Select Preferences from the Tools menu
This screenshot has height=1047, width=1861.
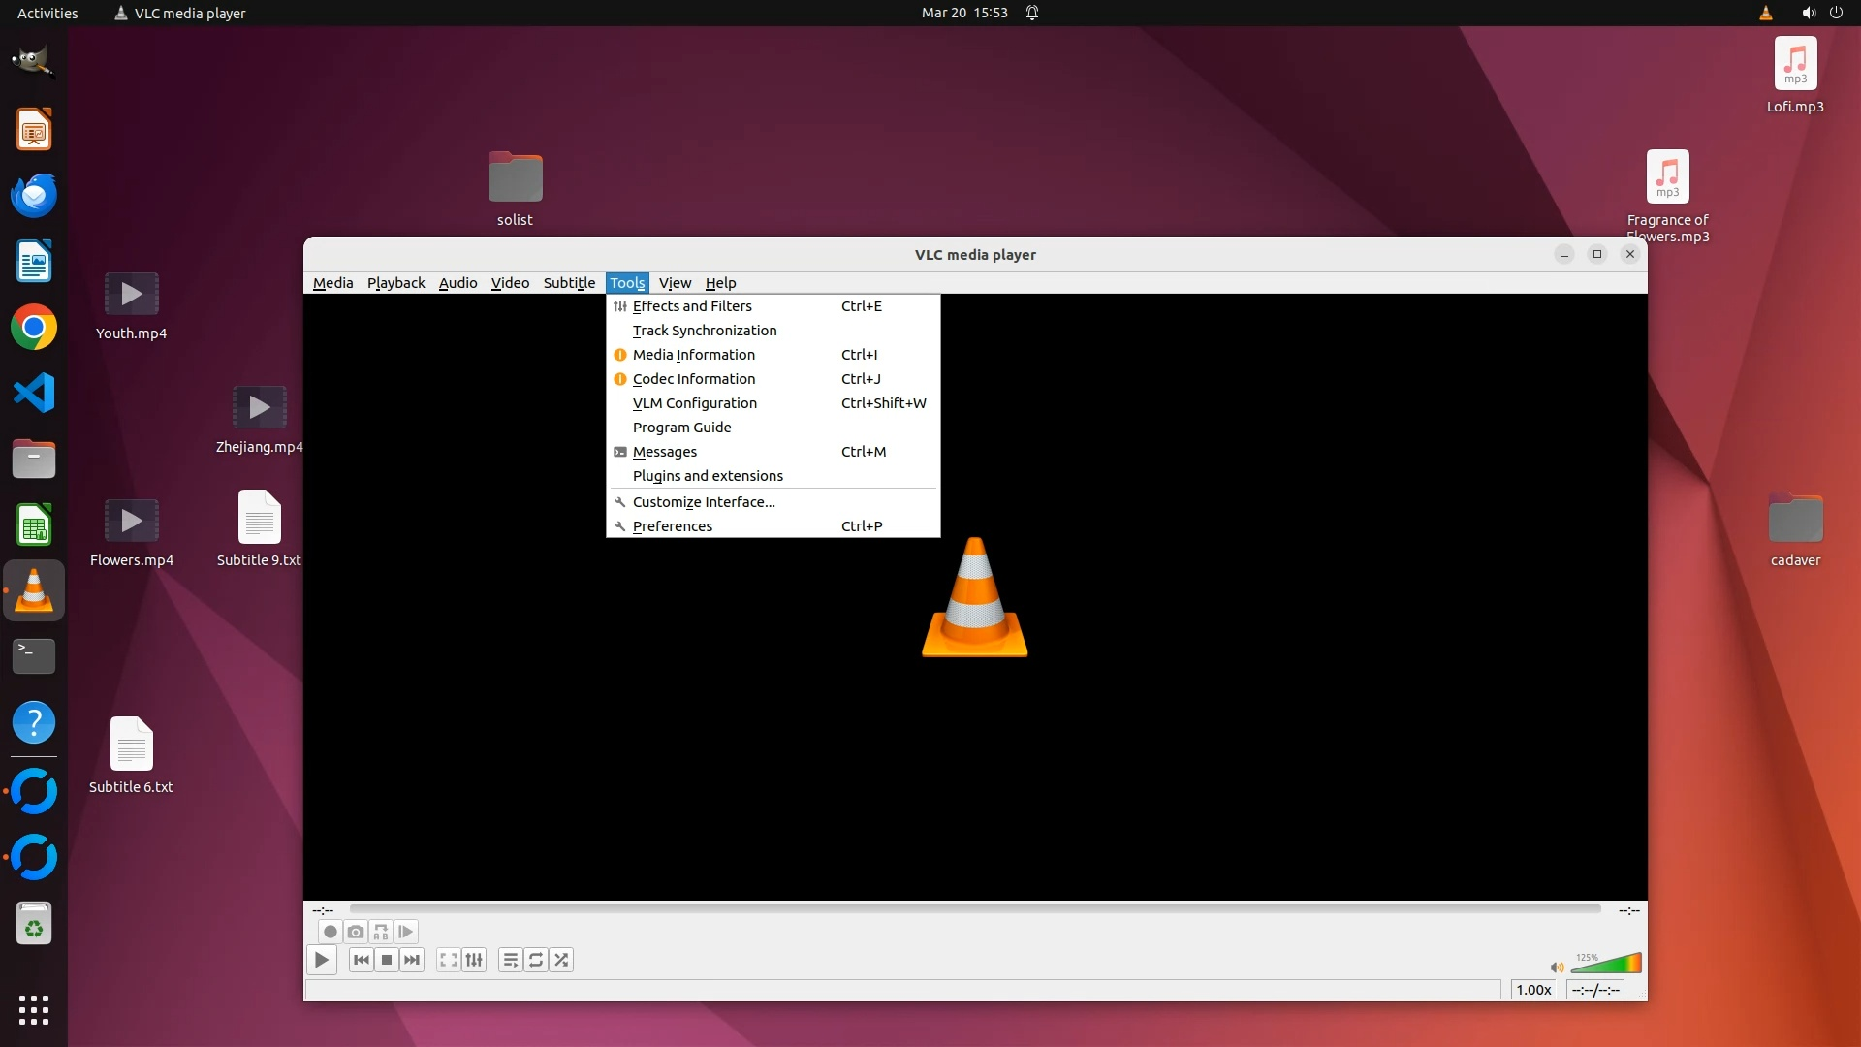click(x=672, y=526)
